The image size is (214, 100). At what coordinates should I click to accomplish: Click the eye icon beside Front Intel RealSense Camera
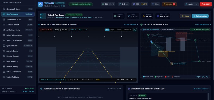click(39, 25)
